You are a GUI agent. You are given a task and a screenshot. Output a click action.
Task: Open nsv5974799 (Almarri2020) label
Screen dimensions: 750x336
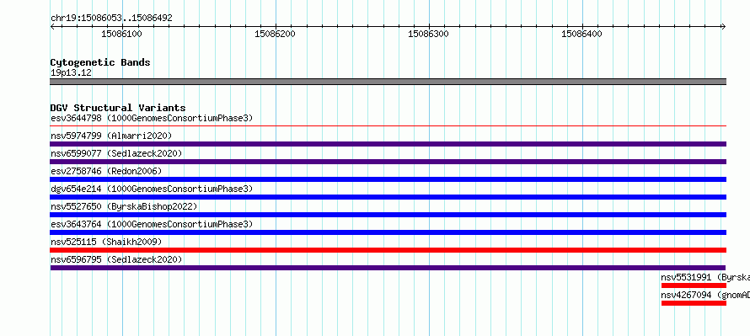pyautogui.click(x=111, y=136)
